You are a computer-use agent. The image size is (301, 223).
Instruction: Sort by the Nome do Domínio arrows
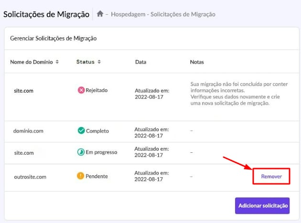[x=57, y=62]
